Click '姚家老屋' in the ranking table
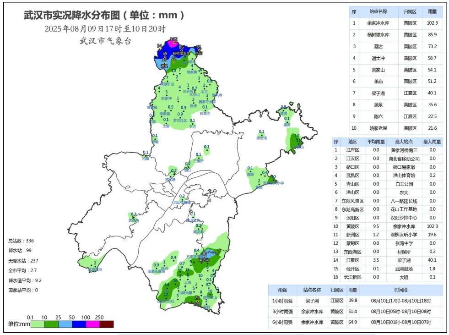This screenshot has height=335, width=449. coord(378,128)
